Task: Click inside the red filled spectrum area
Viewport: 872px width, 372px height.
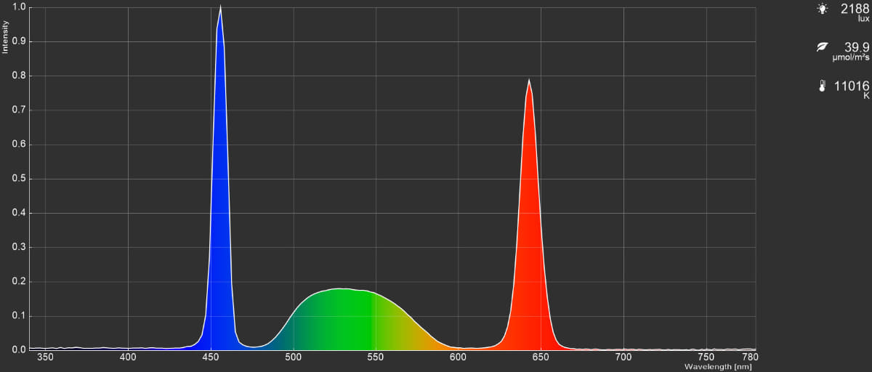Action: coord(529,254)
